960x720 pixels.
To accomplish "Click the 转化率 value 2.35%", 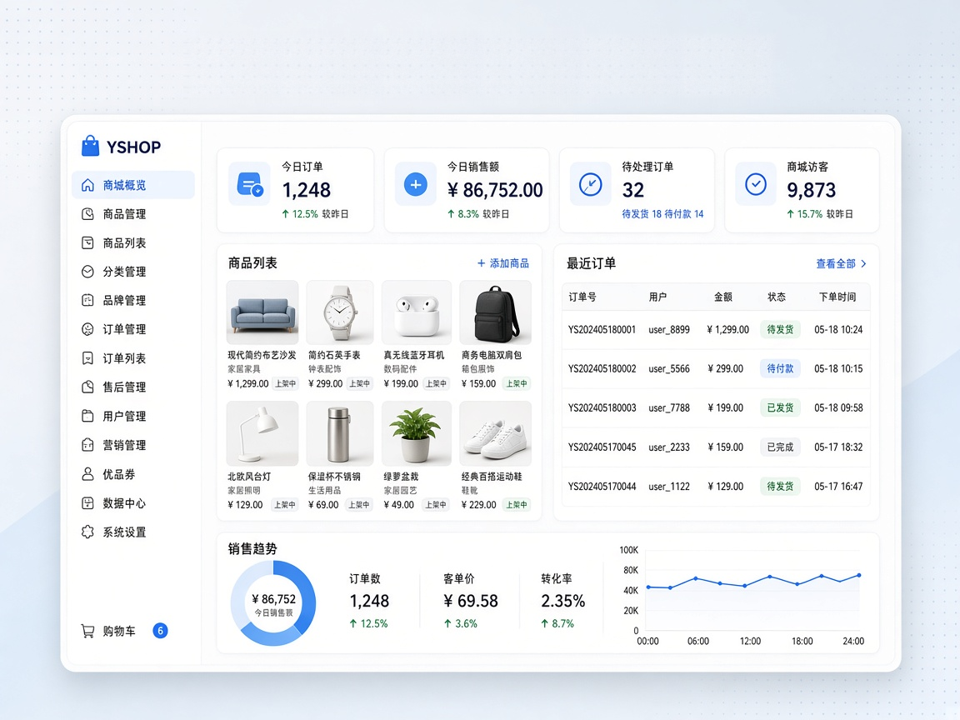I will click(x=562, y=601).
